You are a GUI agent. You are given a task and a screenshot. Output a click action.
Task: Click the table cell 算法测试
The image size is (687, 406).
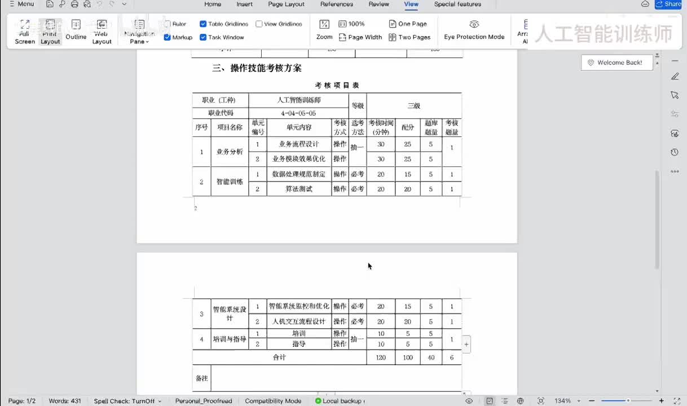[x=299, y=189]
